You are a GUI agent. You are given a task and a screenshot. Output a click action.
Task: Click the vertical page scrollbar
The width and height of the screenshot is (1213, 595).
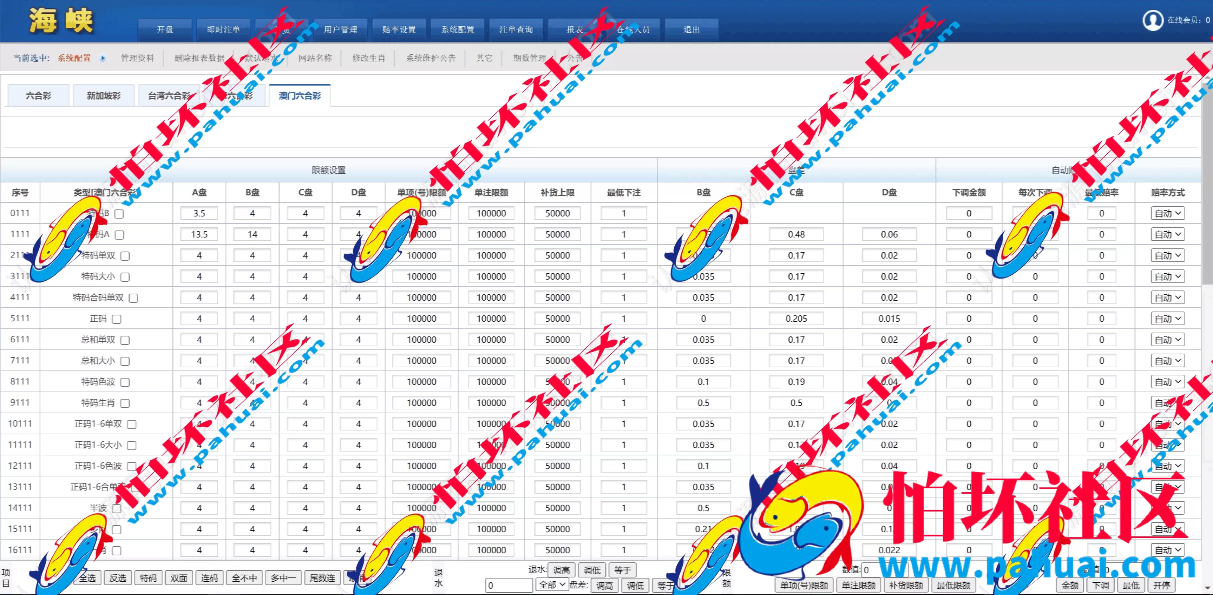pyautogui.click(x=1207, y=183)
